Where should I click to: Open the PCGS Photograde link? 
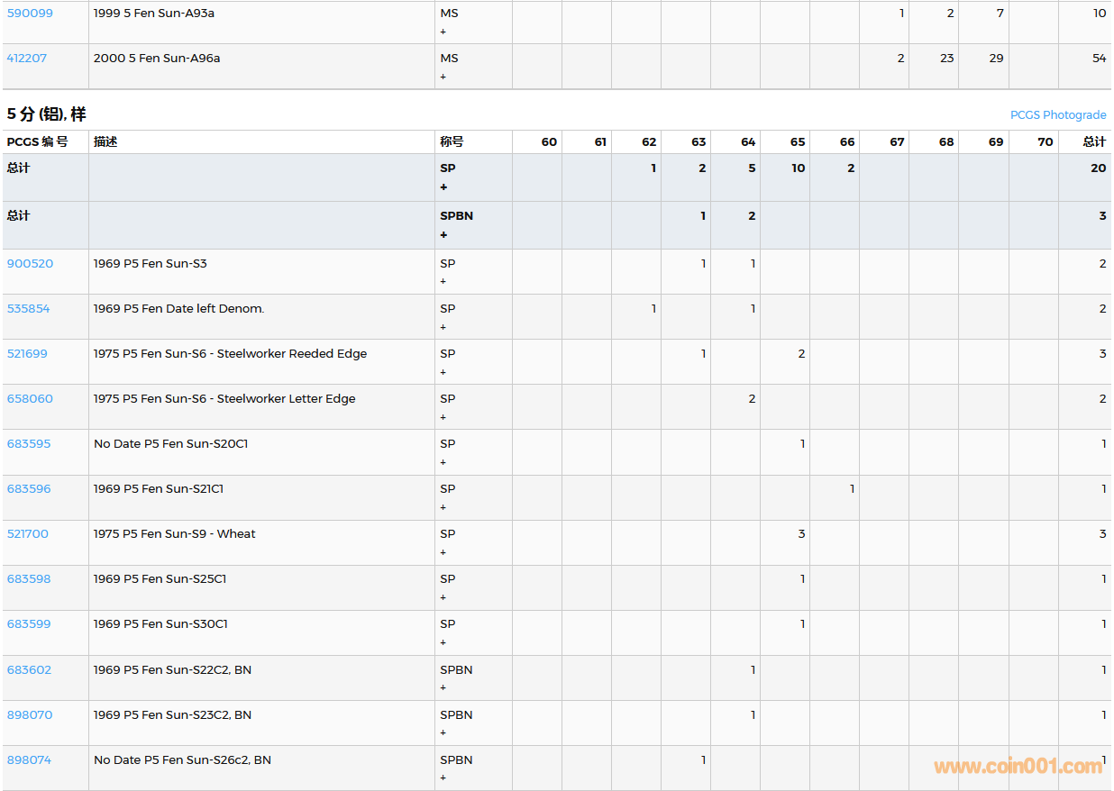point(1057,115)
